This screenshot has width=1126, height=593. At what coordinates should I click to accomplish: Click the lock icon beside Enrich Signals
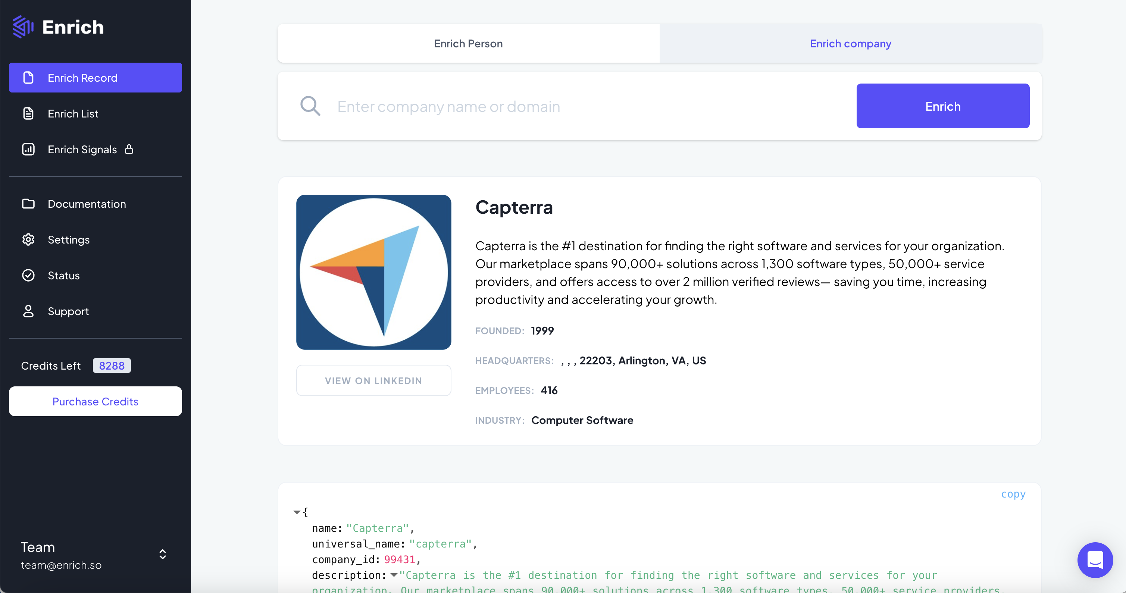click(129, 150)
